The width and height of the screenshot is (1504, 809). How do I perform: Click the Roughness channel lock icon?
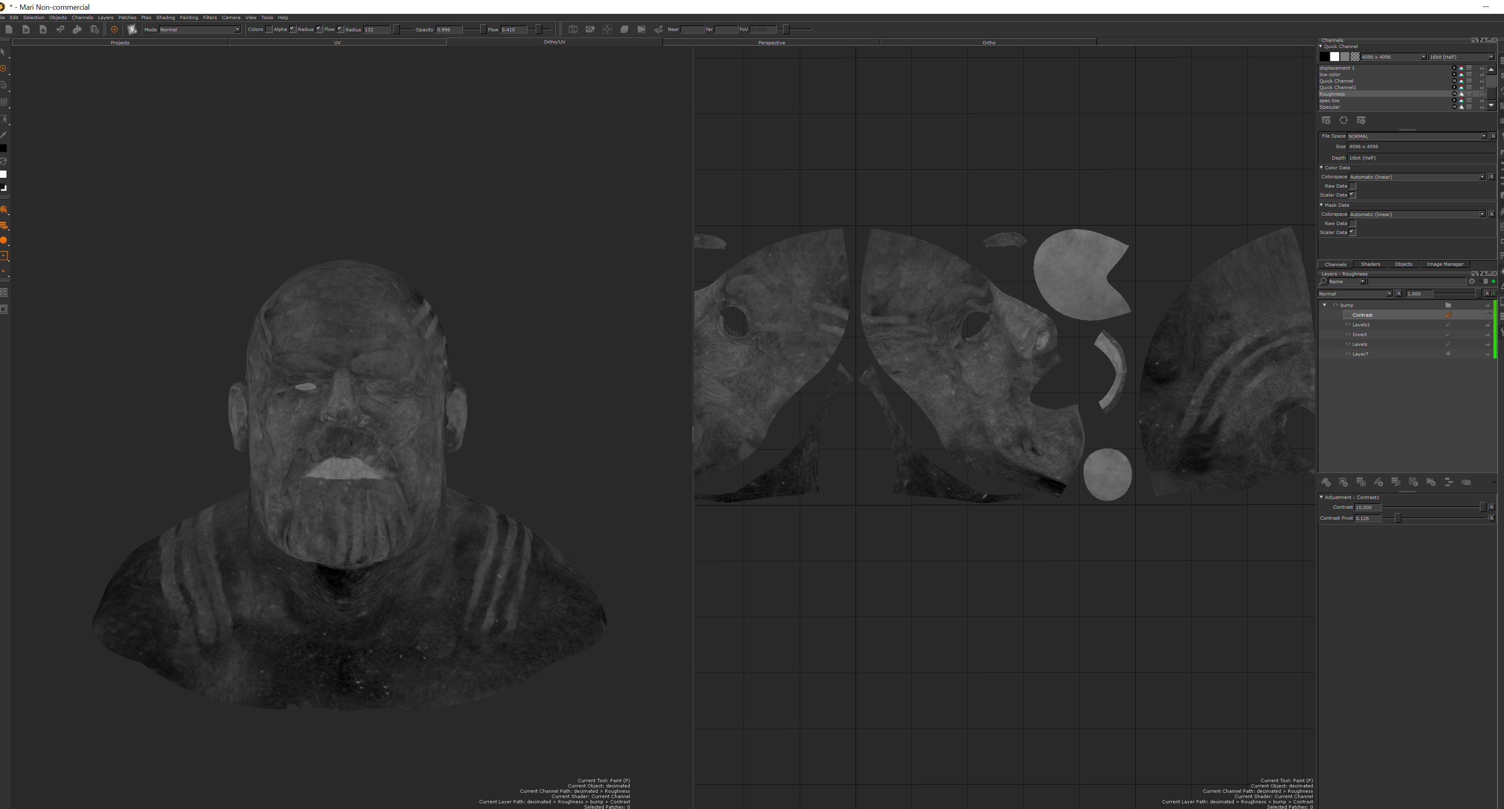1482,94
